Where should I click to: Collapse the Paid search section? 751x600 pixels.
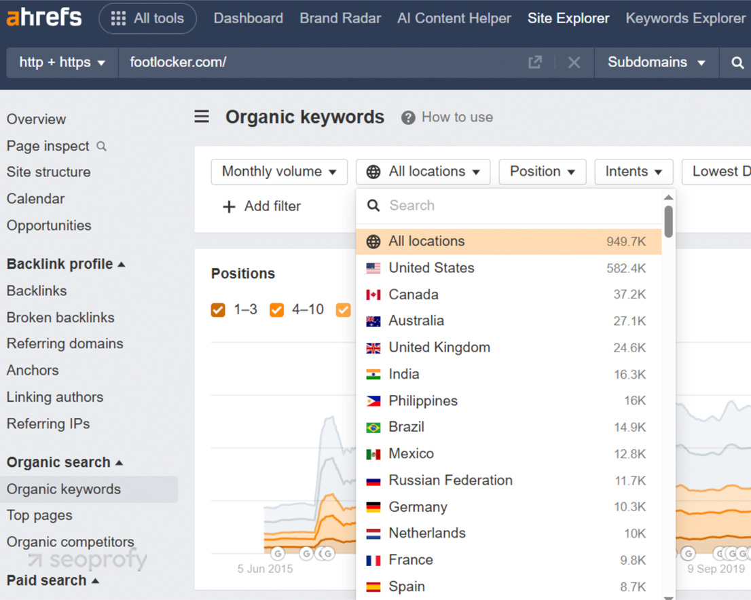[53, 580]
